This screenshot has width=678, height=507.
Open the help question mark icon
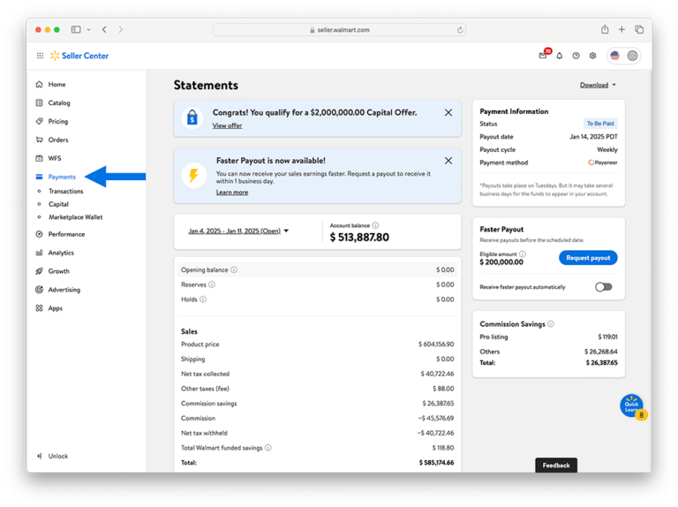(576, 56)
